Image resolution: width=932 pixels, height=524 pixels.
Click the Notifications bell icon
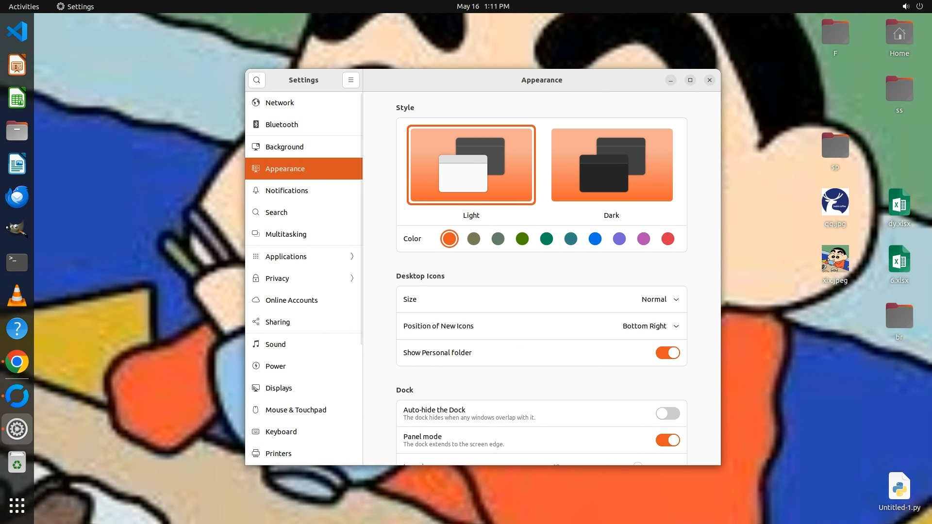[x=256, y=191]
